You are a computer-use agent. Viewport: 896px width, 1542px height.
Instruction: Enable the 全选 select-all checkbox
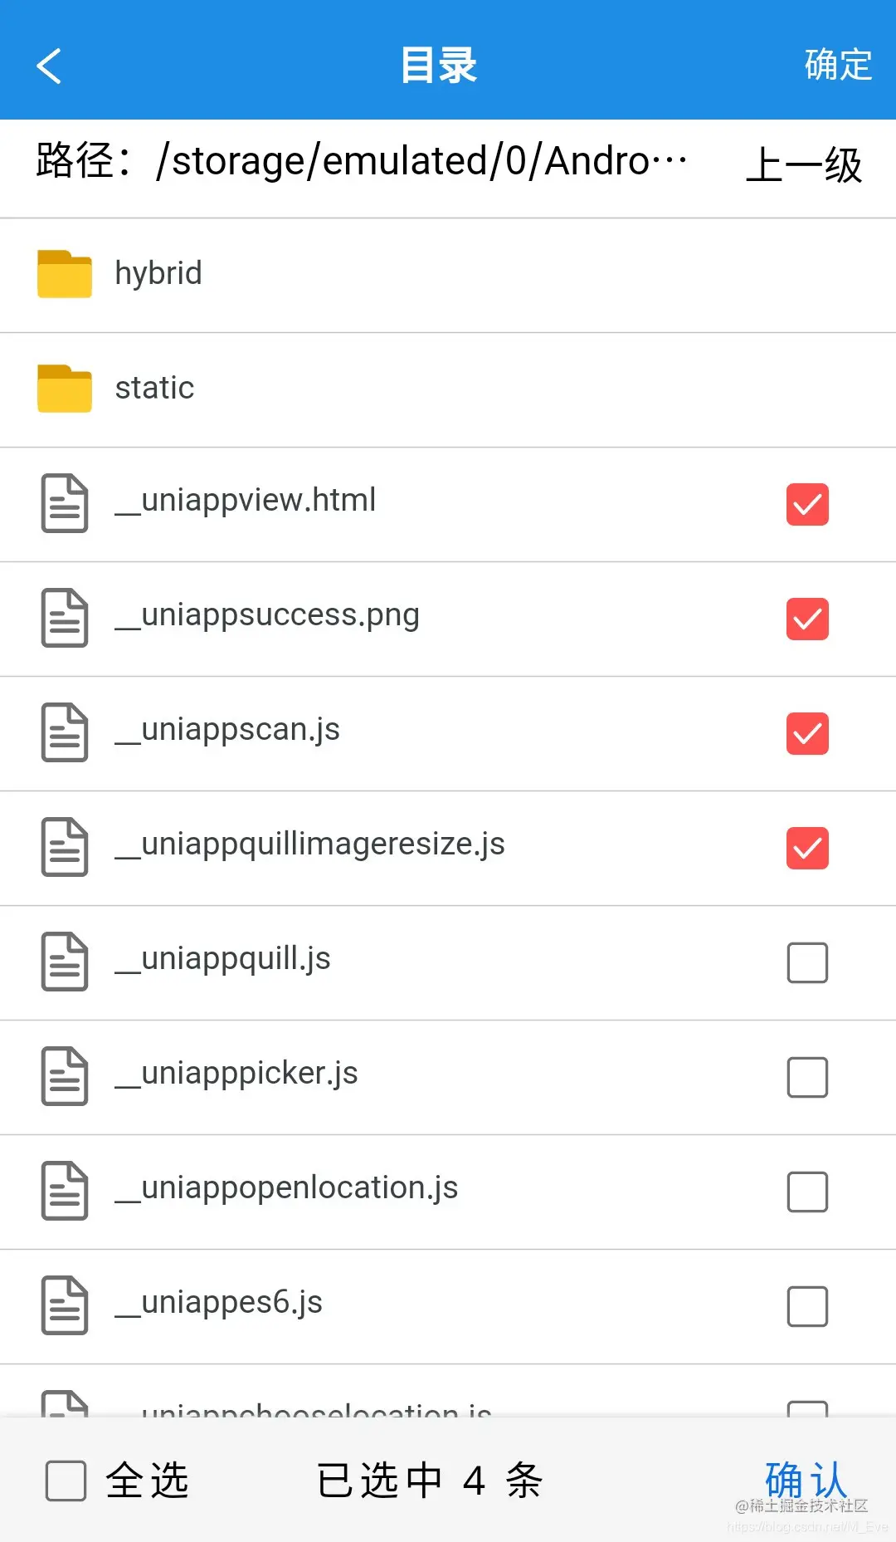click(66, 1481)
